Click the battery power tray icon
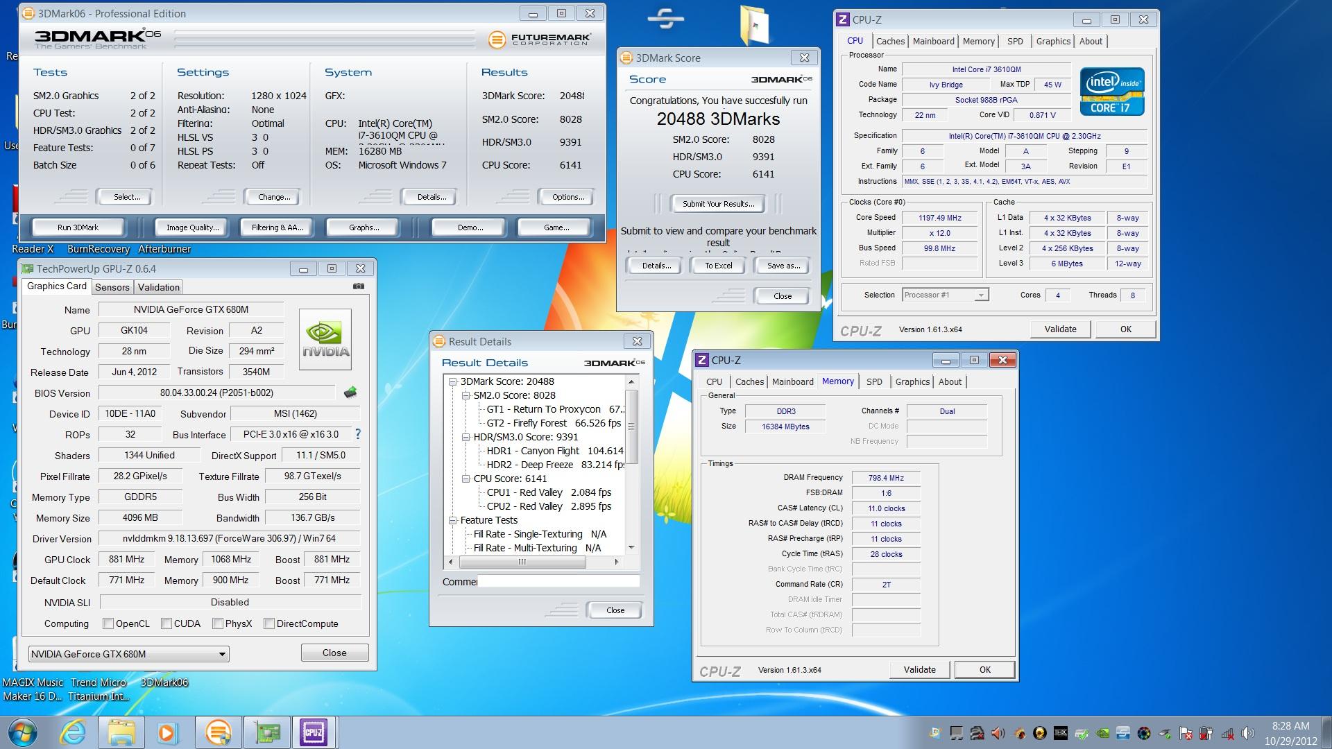The image size is (1332, 749). (x=1206, y=733)
